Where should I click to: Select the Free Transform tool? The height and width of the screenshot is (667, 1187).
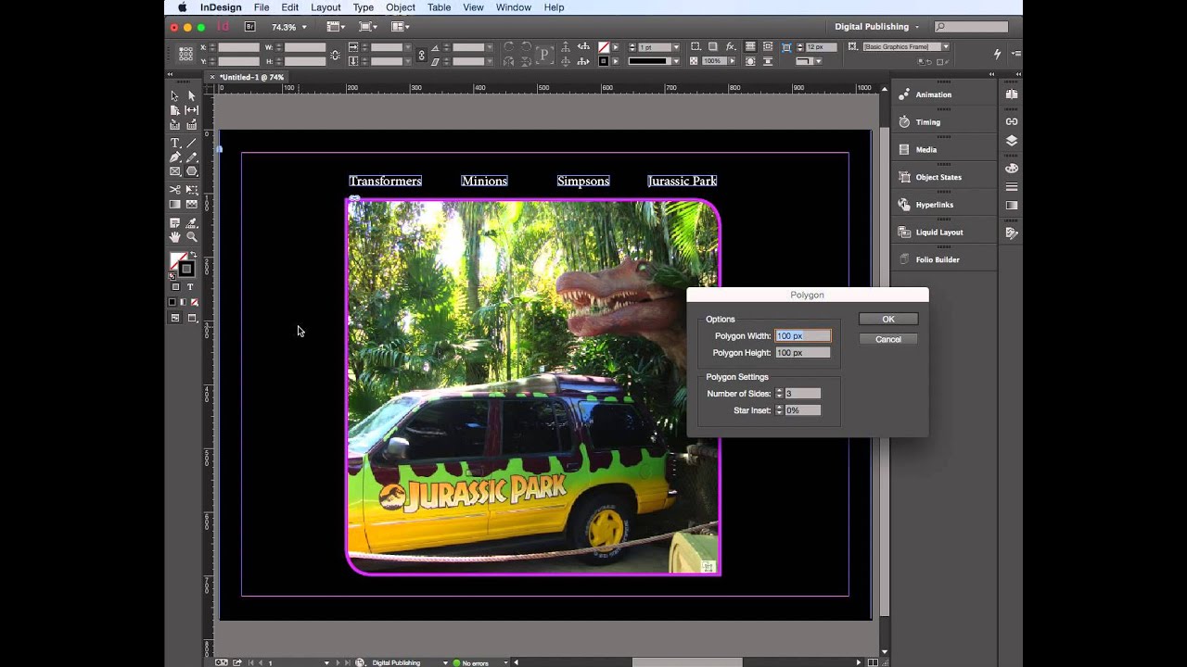pyautogui.click(x=191, y=190)
